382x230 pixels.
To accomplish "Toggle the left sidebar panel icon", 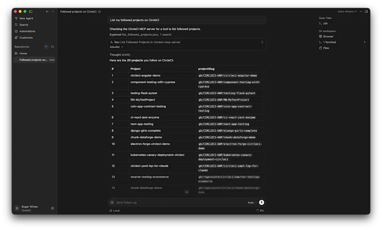I will (x=31, y=11).
